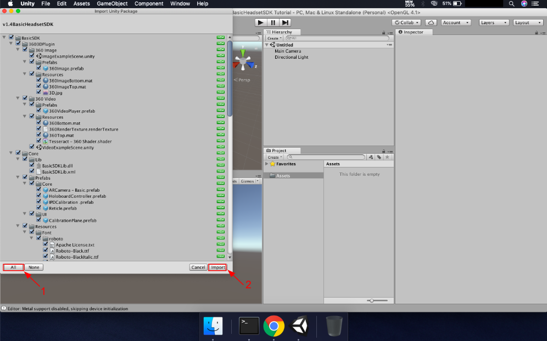Screen dimensions: 547x341
Task: Toggle the 360VideoPlayer.prefab checkbox
Action: (x=39, y=110)
